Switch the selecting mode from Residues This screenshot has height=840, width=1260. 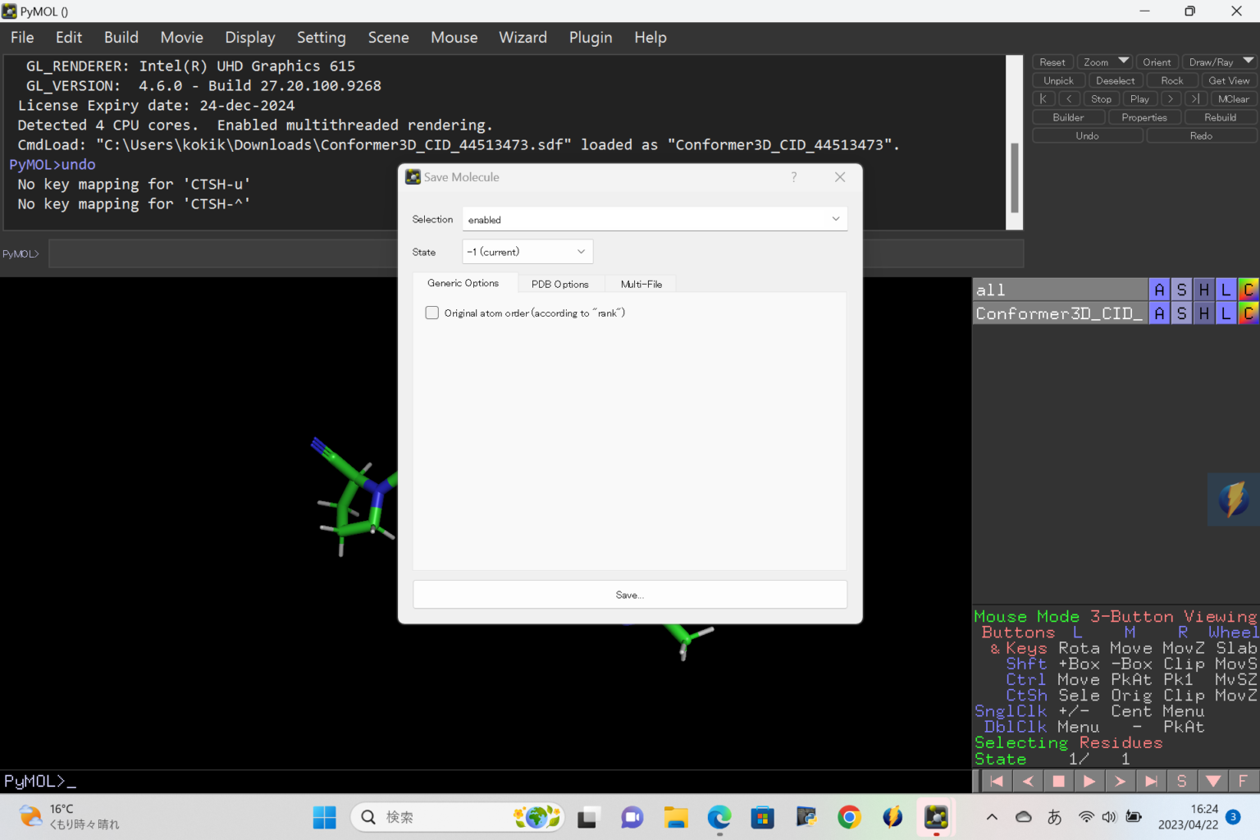pyautogui.click(x=1121, y=742)
